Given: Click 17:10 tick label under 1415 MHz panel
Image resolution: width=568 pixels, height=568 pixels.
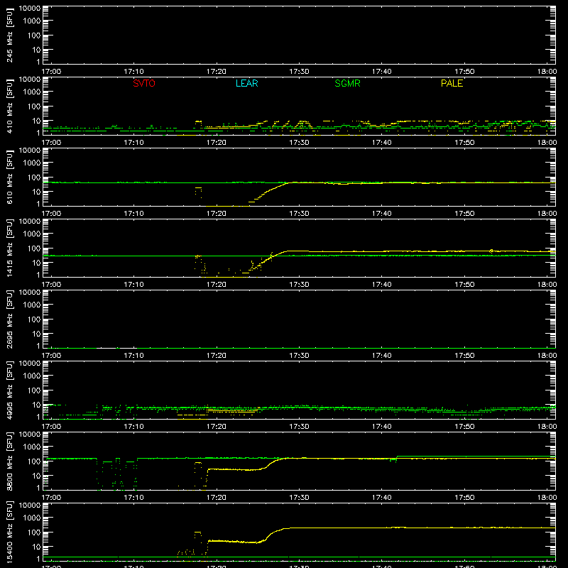Looking at the screenshot, I should coord(134,285).
